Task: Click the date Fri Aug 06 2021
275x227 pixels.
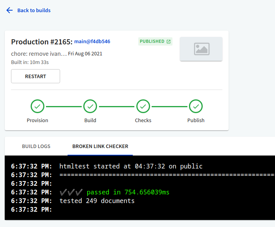Action: tap(85, 54)
